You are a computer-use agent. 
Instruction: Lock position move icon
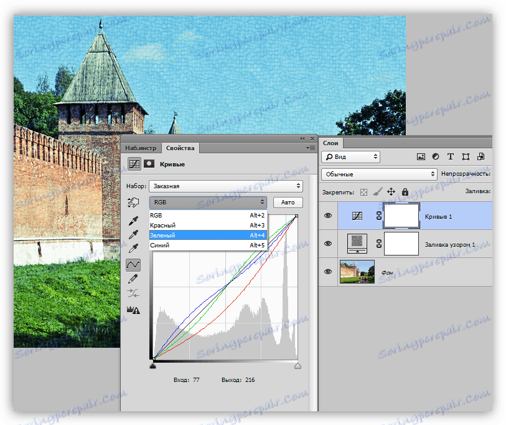[391, 192]
